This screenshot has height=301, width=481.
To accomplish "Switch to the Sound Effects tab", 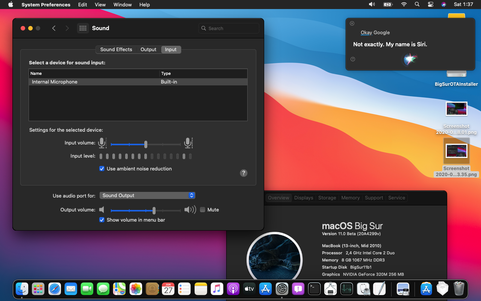I will click(116, 50).
